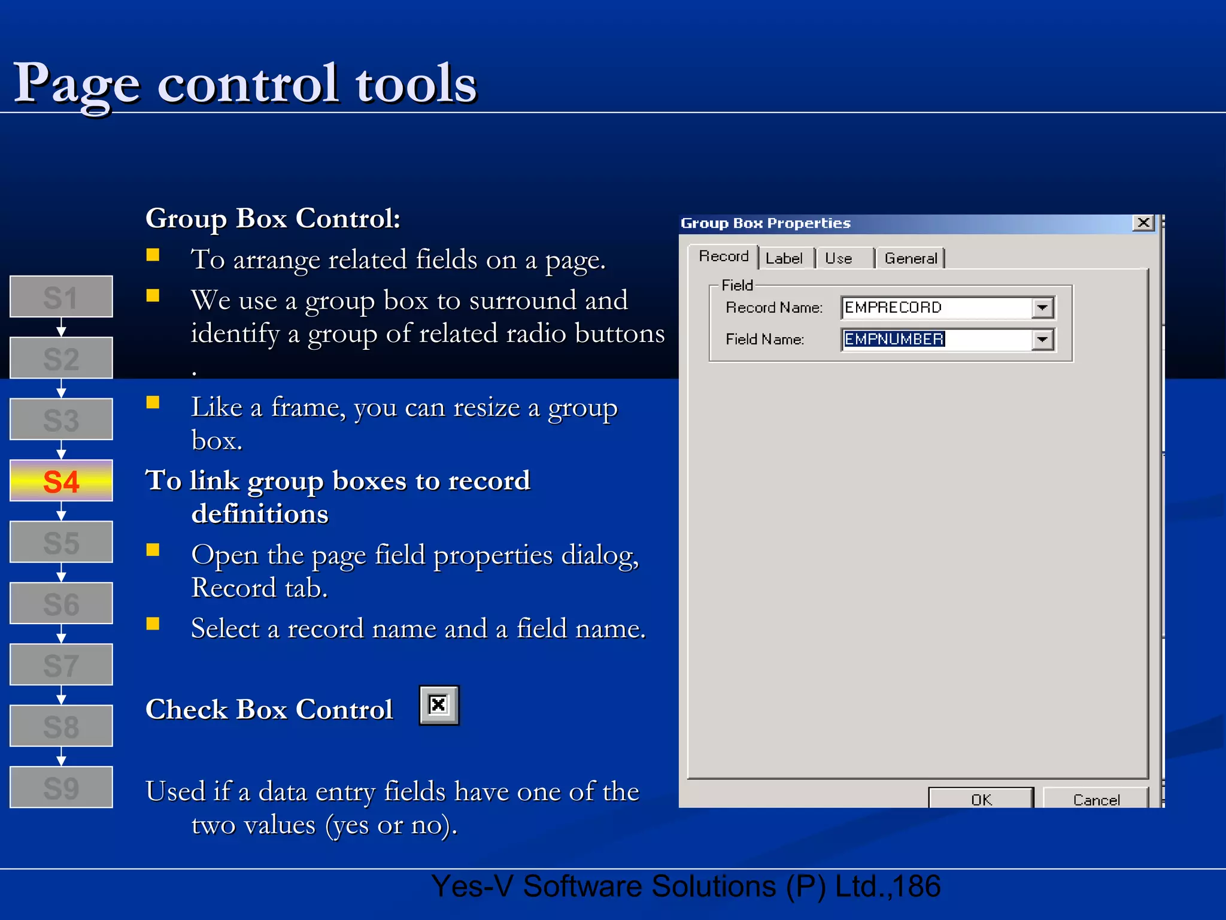1226x920 pixels.
Task: Click 'To arrange related fields on a page.'
Action: coord(398,261)
